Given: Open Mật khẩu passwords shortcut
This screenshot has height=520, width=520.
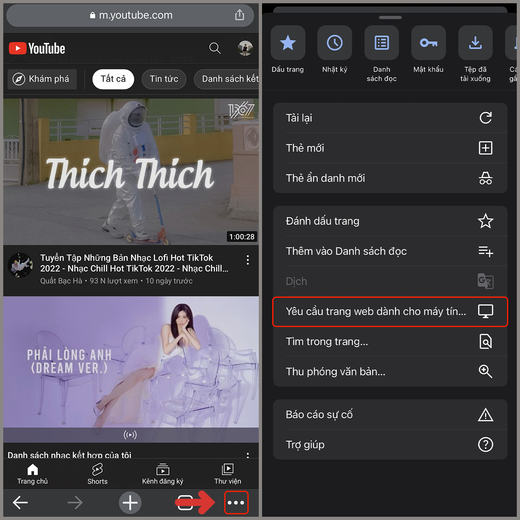Looking at the screenshot, I should pos(429,49).
